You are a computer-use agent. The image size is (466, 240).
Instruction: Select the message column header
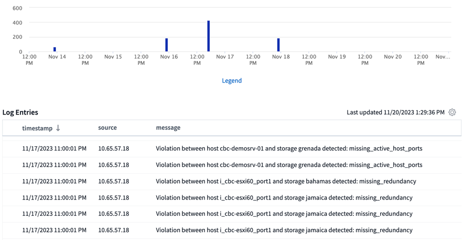click(168, 128)
